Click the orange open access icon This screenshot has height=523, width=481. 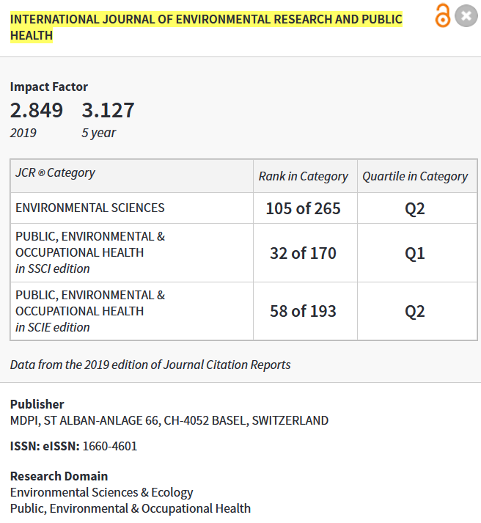pos(443,15)
